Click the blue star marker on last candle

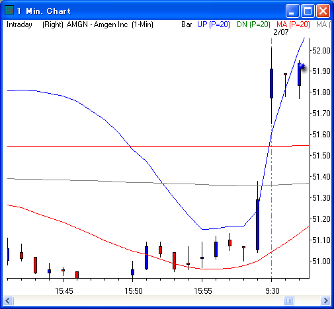pyautogui.click(x=302, y=66)
